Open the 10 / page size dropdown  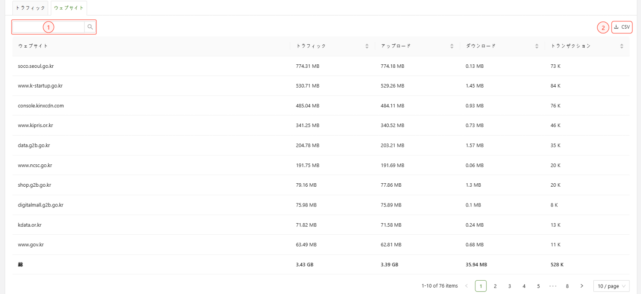tap(611, 286)
